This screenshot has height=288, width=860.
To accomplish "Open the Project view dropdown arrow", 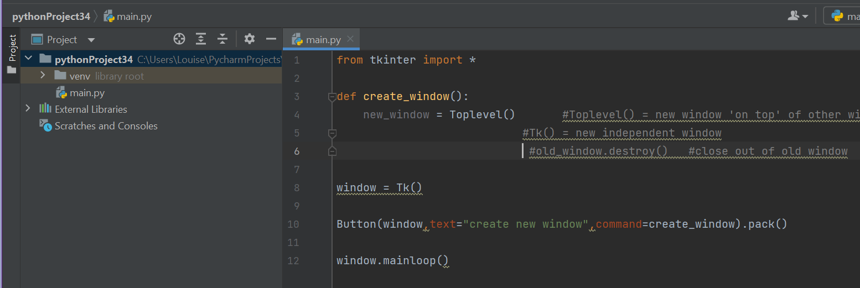I will pyautogui.click(x=91, y=40).
